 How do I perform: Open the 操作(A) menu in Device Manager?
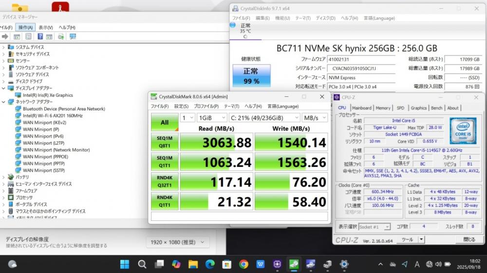click(24, 28)
